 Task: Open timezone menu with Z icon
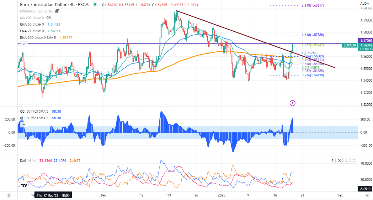(9, 195)
